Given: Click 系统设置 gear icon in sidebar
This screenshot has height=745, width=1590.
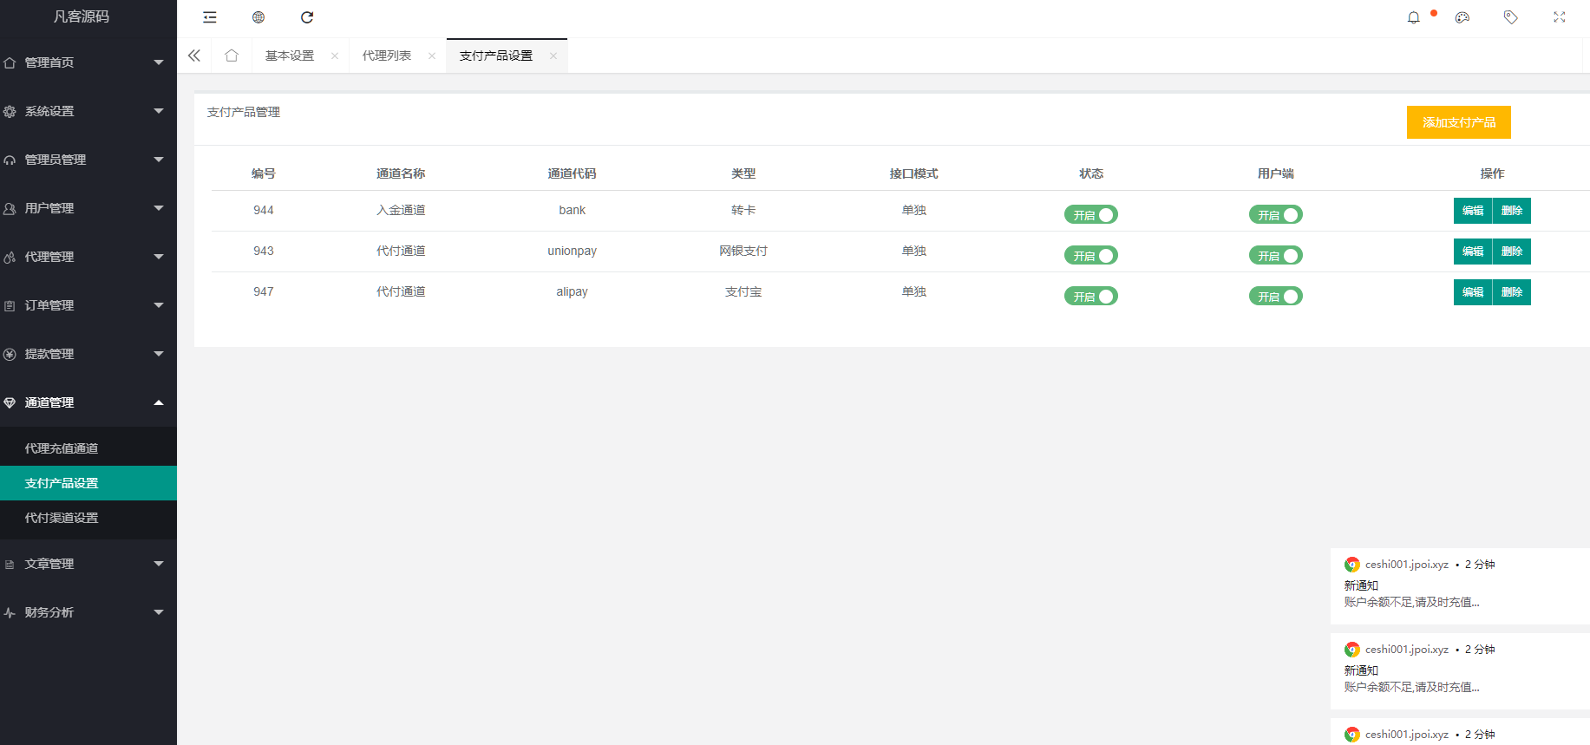Looking at the screenshot, I should click(x=10, y=111).
